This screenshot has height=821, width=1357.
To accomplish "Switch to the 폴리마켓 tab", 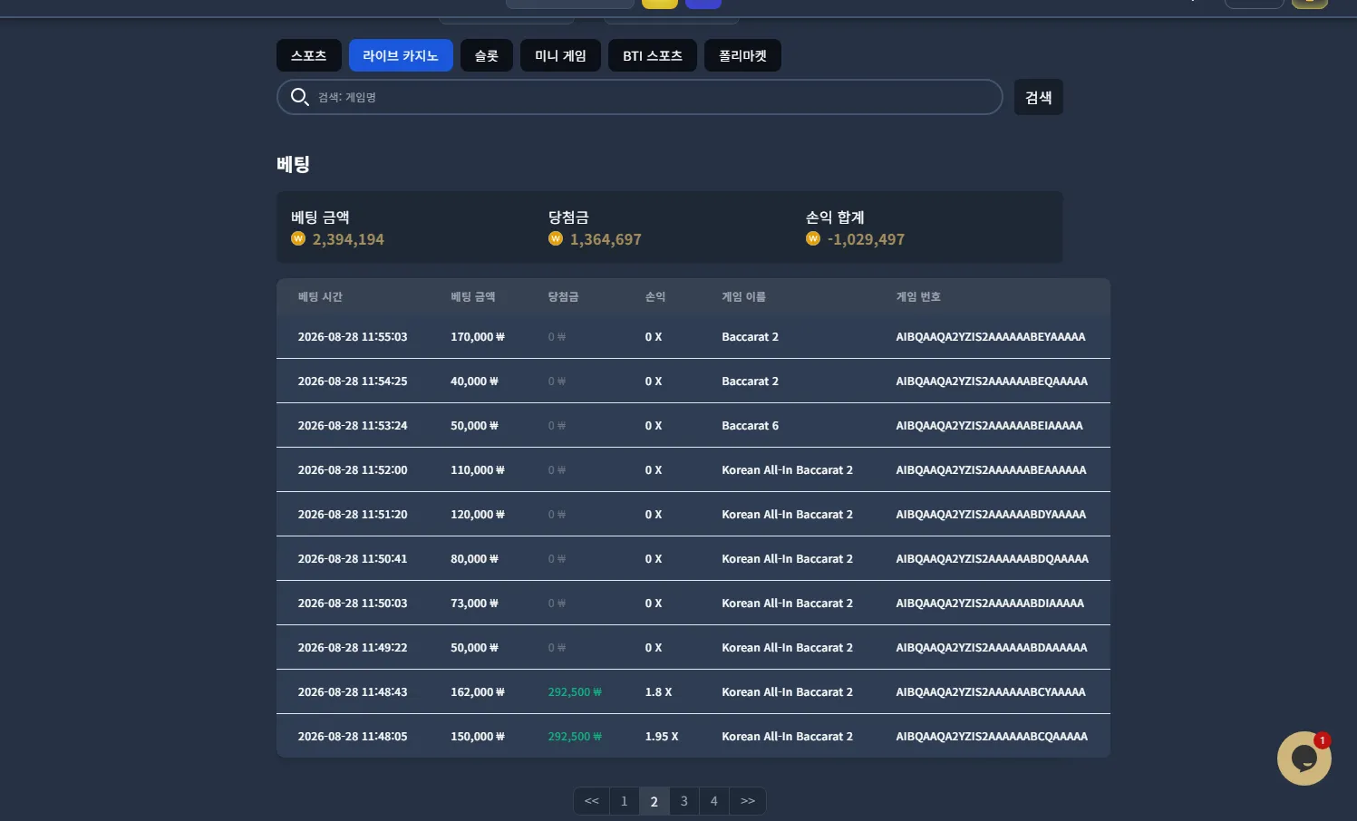I will pyautogui.click(x=742, y=55).
